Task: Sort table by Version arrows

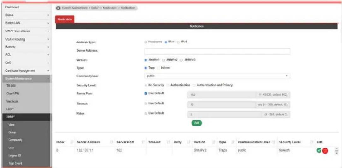Action: click(214, 142)
